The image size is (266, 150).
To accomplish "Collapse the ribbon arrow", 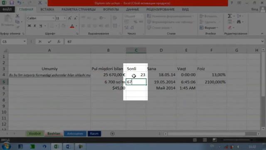I will coord(262,33).
